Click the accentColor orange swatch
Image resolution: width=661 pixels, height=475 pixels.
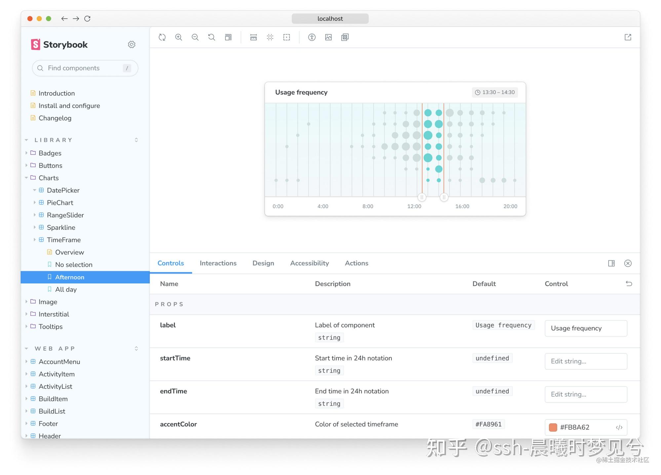point(553,427)
